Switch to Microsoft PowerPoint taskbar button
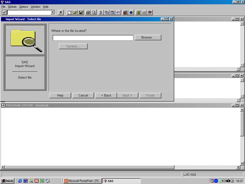245x184 pixels. click(x=83, y=181)
